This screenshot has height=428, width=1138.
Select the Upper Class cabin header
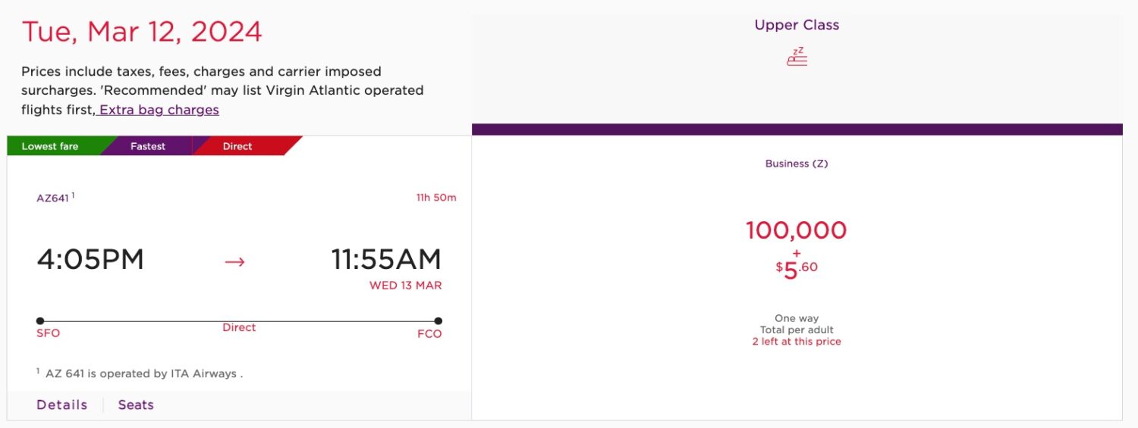click(797, 25)
